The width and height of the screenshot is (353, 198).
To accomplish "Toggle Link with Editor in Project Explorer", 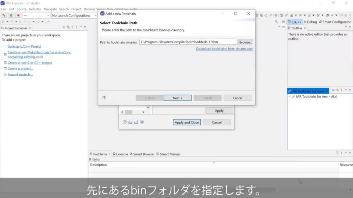I will 68,27.
